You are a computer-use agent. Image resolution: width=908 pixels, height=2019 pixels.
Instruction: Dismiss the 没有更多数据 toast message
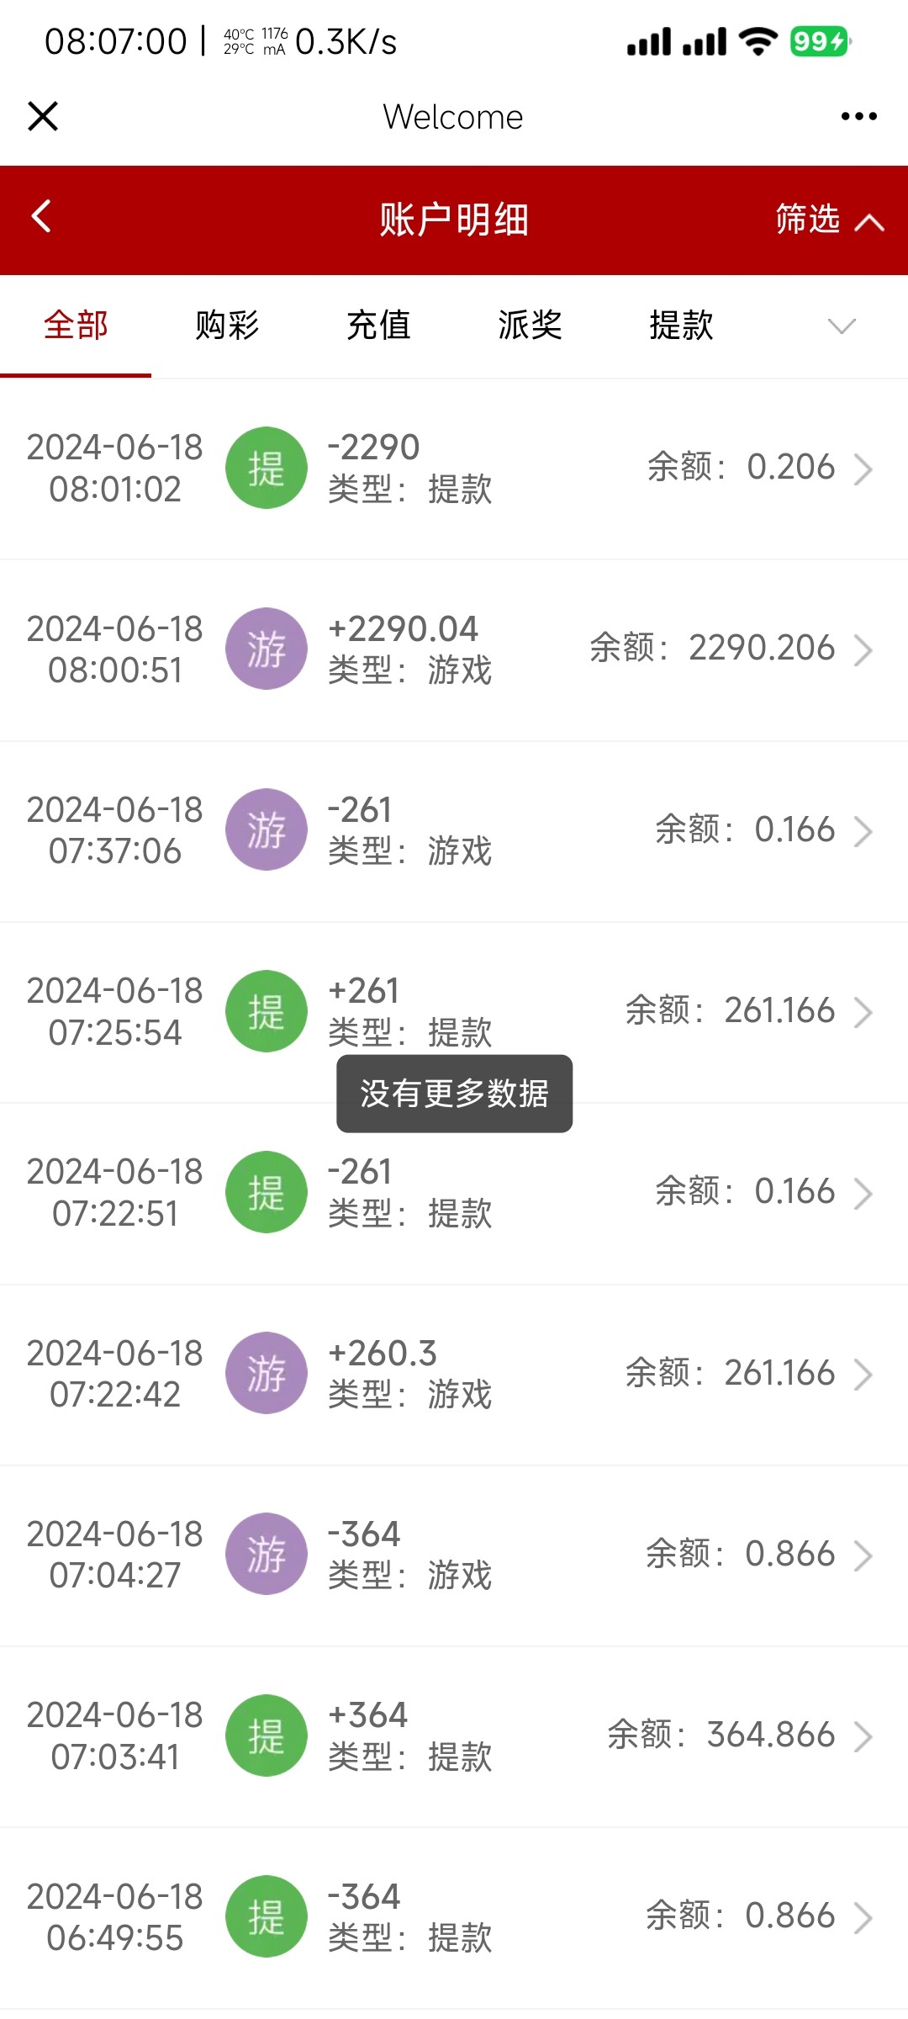(x=454, y=1094)
